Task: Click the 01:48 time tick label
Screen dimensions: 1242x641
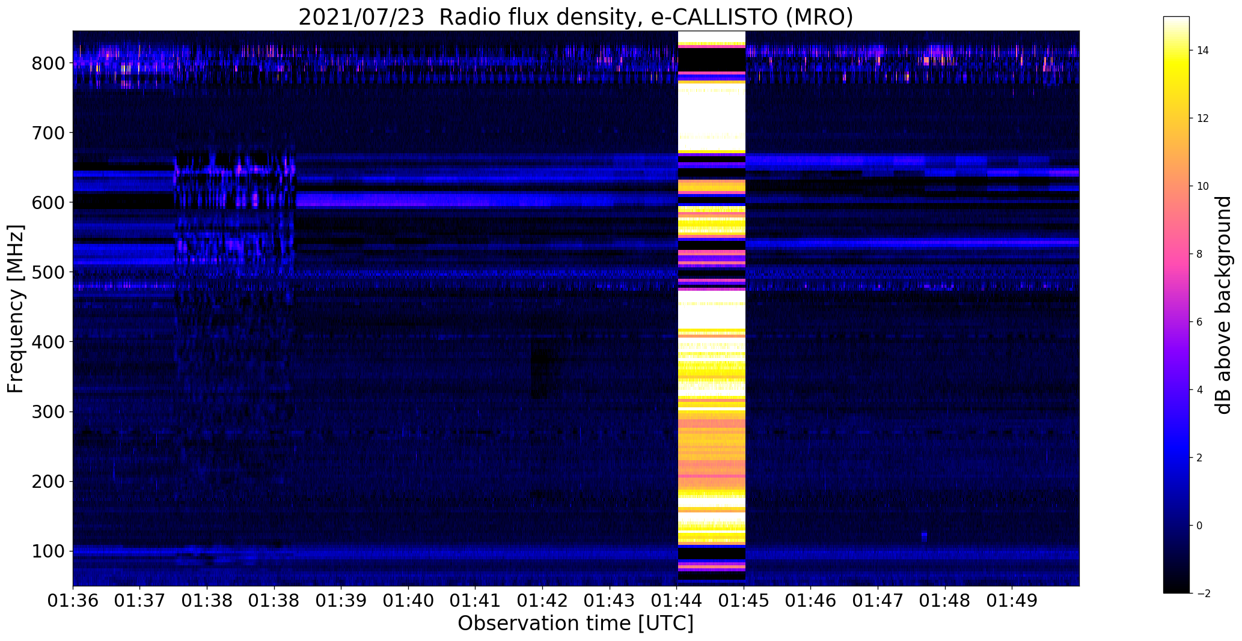Action: [x=946, y=601]
